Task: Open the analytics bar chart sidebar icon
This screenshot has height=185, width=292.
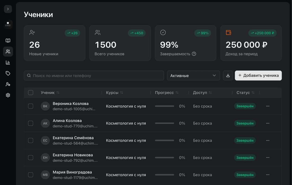Action: (8, 62)
